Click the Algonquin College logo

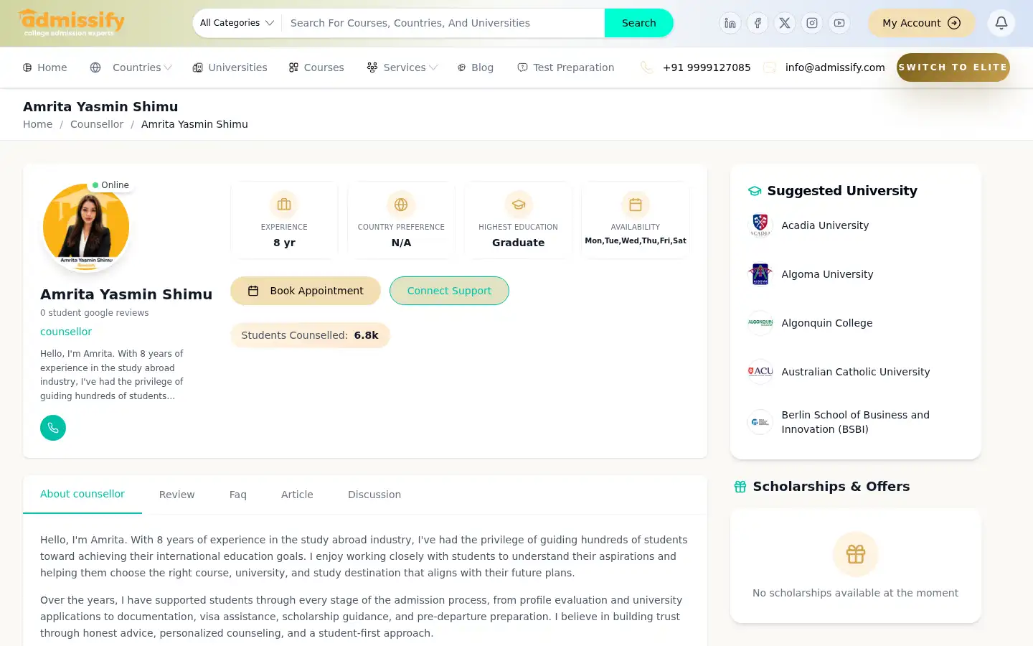[760, 323]
